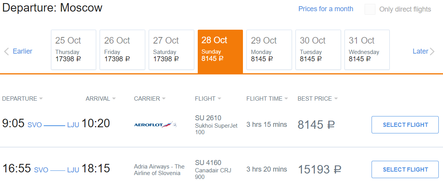Image resolution: width=443 pixels, height=182 pixels.
Task: Click the Earlier left chevron arrow
Action: pyautogui.click(x=6, y=52)
